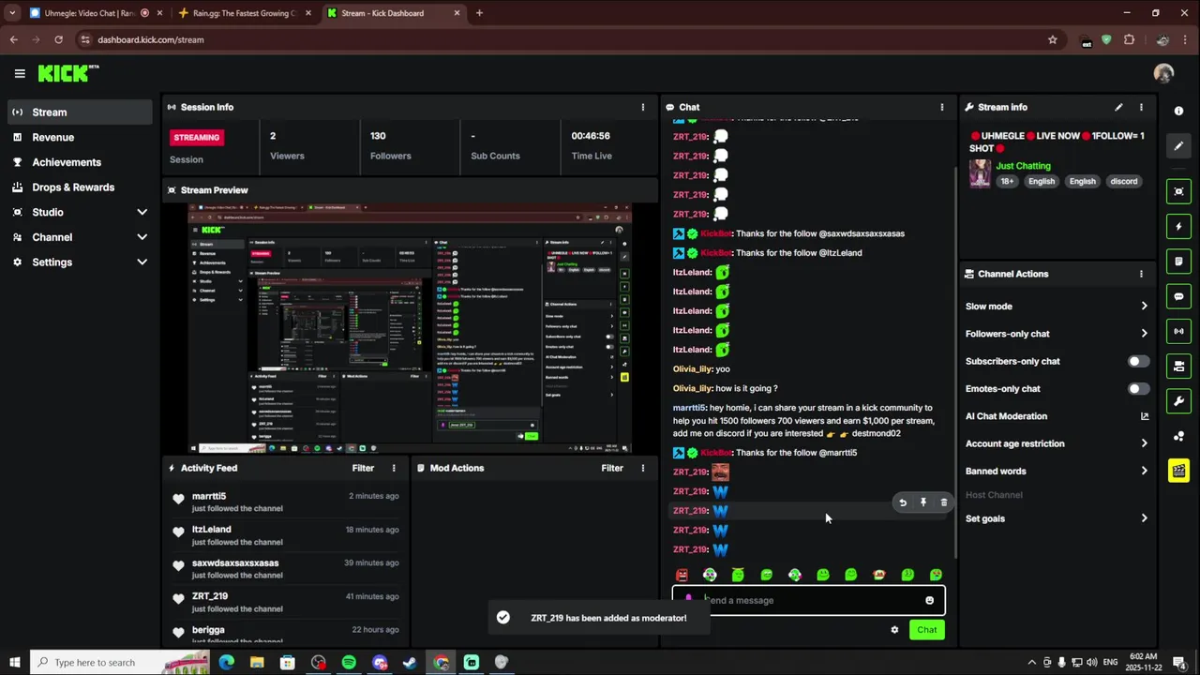Open Set goals options
Screen dimensions: 1200x675
1057,518
